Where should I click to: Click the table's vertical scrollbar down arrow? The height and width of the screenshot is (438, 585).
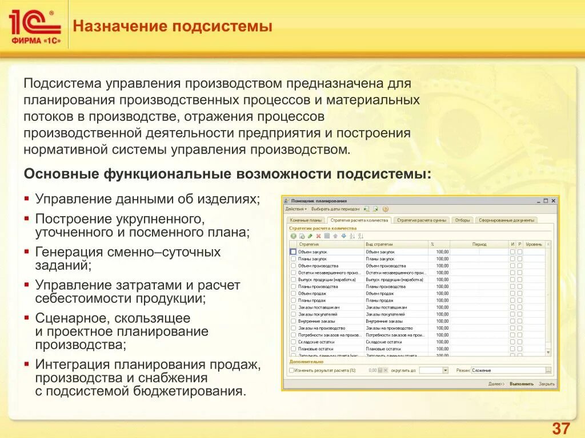[548, 352]
